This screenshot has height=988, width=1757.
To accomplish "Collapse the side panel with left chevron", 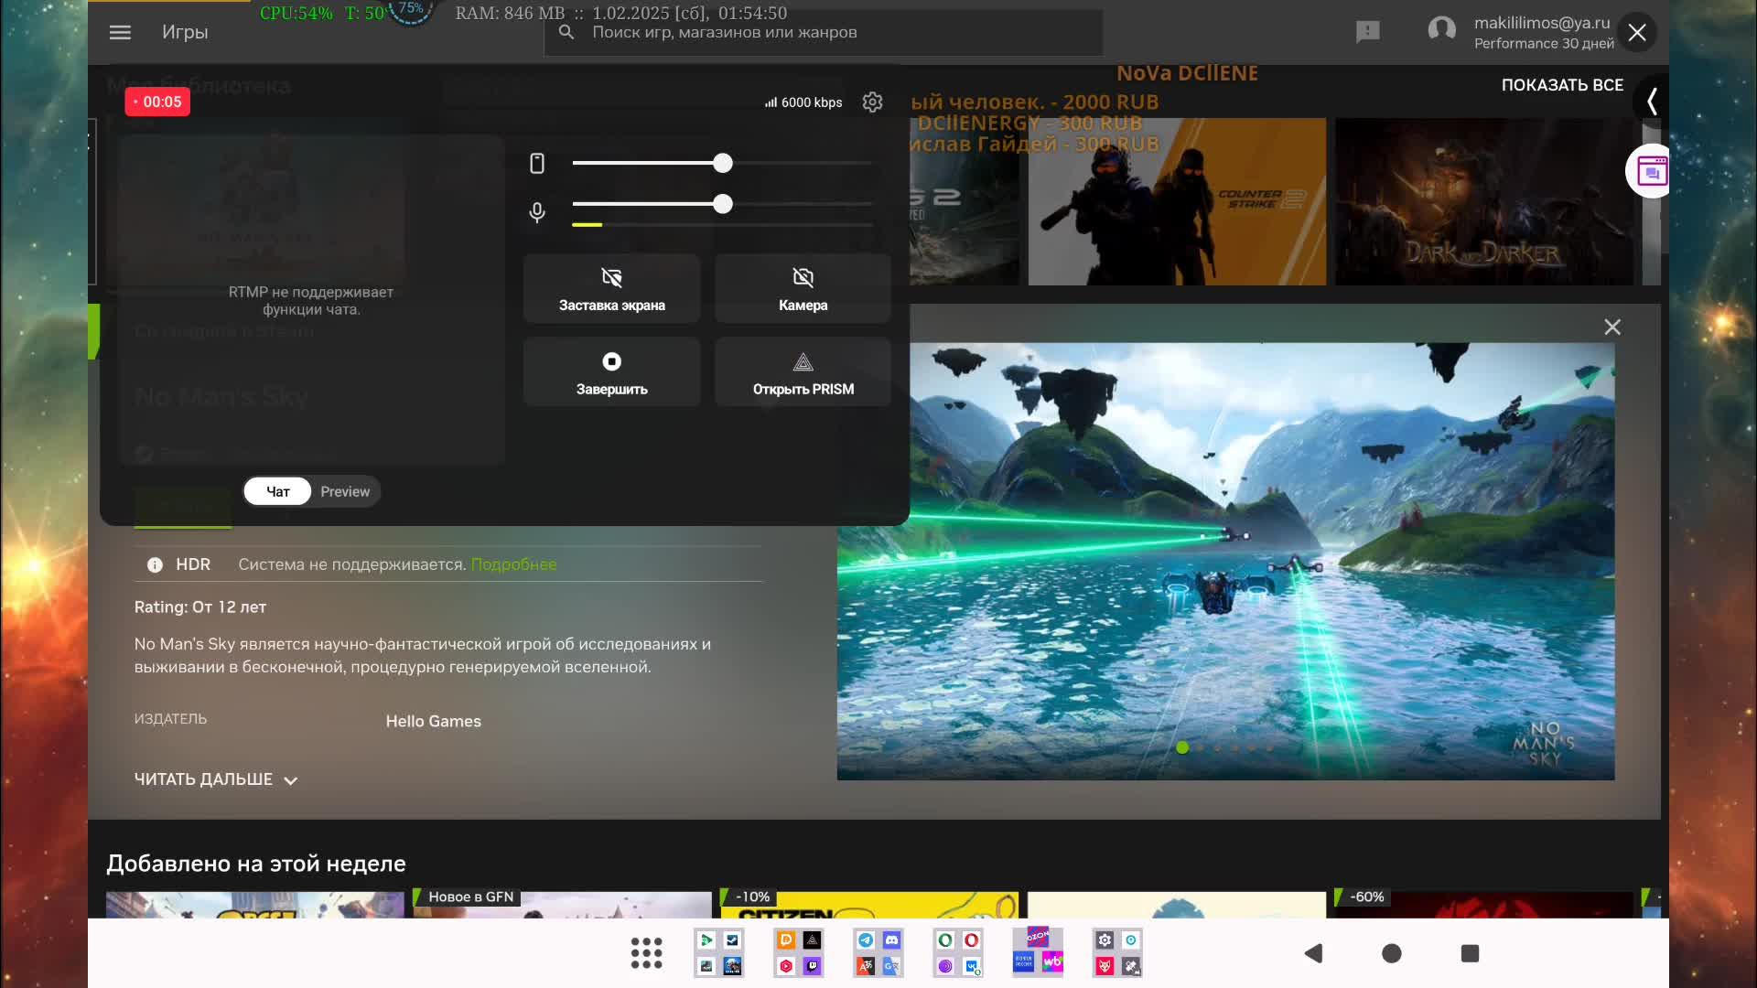I will point(1652,101).
